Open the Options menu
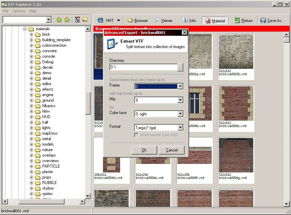This screenshot has height=215, width=291. [x=19, y=11]
